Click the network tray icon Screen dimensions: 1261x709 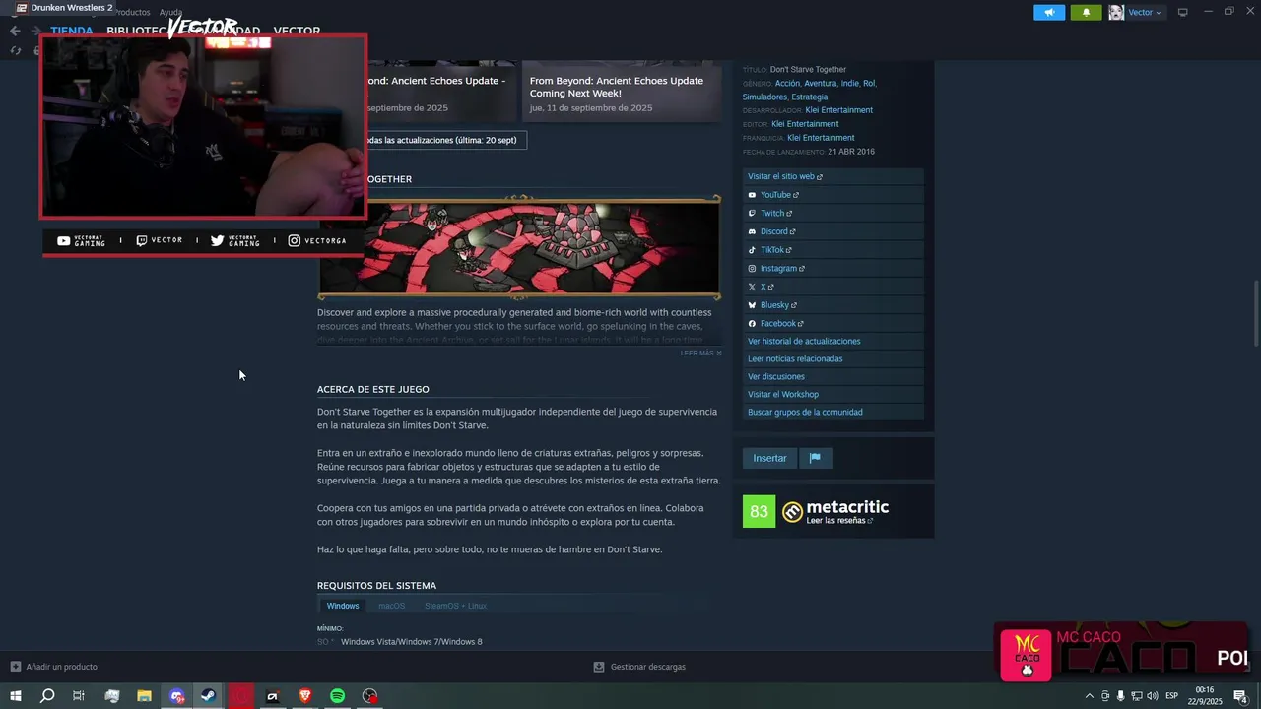1136,696
